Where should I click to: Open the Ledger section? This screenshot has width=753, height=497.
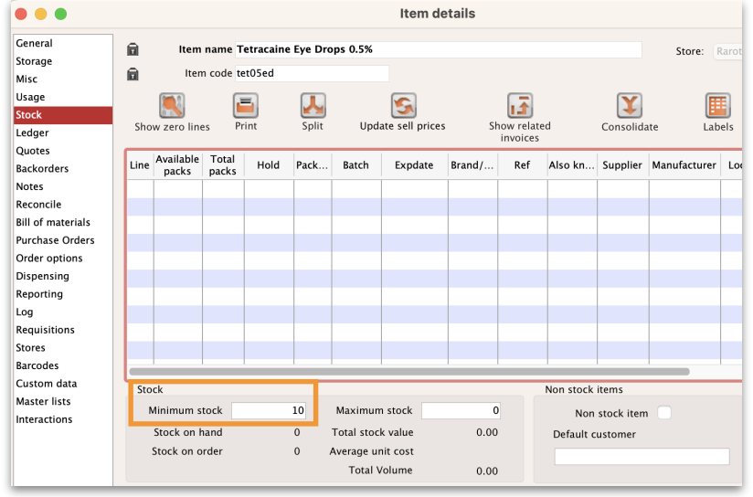[32, 132]
